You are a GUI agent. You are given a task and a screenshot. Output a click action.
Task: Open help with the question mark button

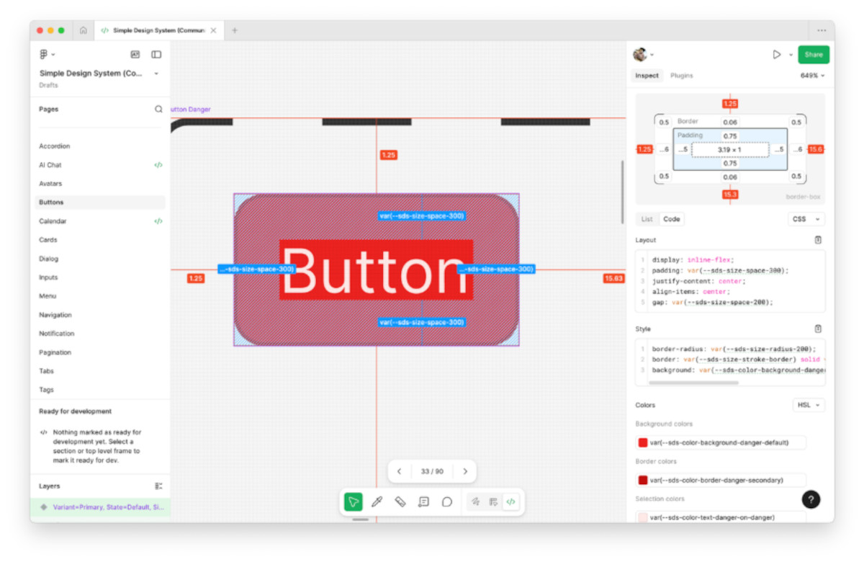(x=811, y=499)
